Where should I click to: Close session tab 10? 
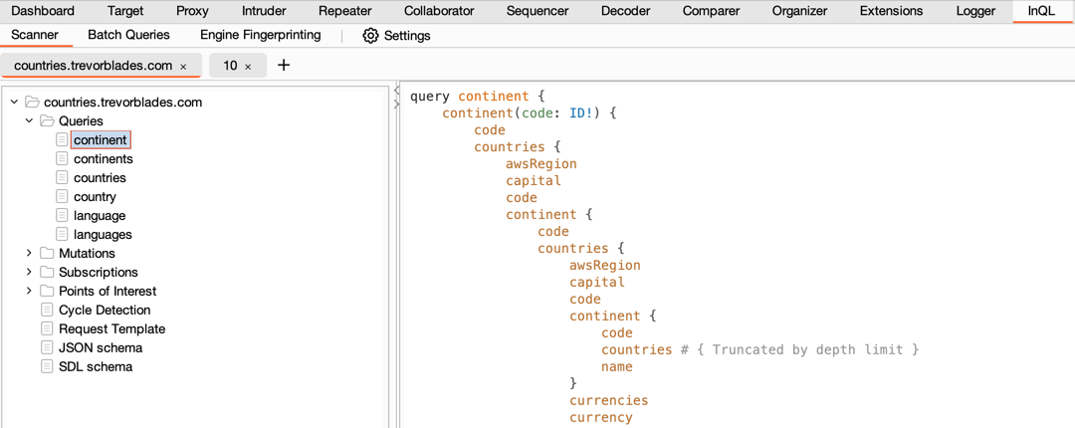(x=248, y=67)
